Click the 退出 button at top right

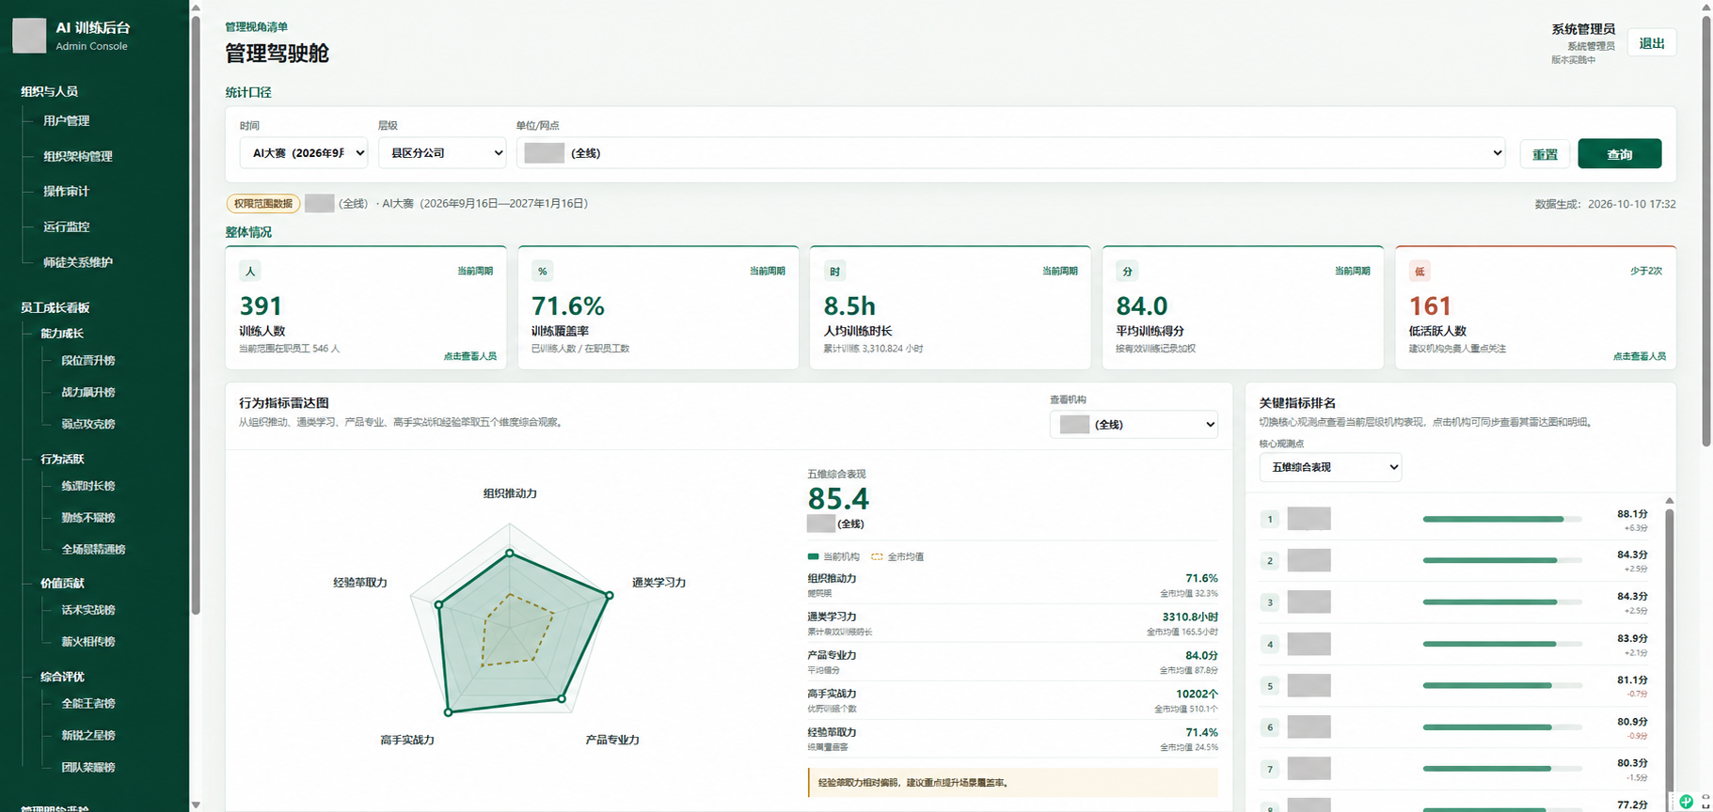tap(1652, 43)
